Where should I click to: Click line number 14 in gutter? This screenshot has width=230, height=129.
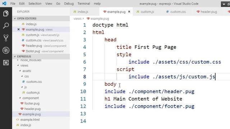pos(83,121)
